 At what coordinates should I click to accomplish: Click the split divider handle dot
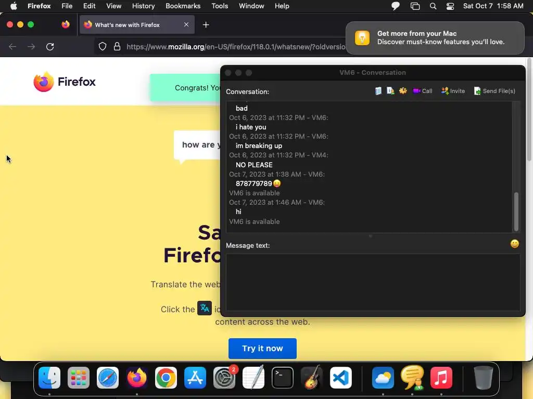pos(370,236)
